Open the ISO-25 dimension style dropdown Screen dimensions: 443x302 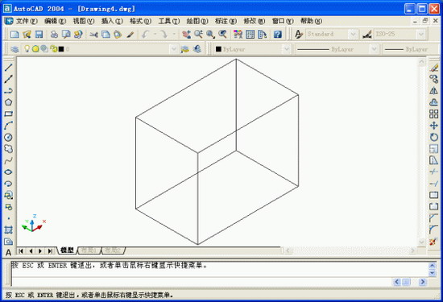tap(399, 34)
